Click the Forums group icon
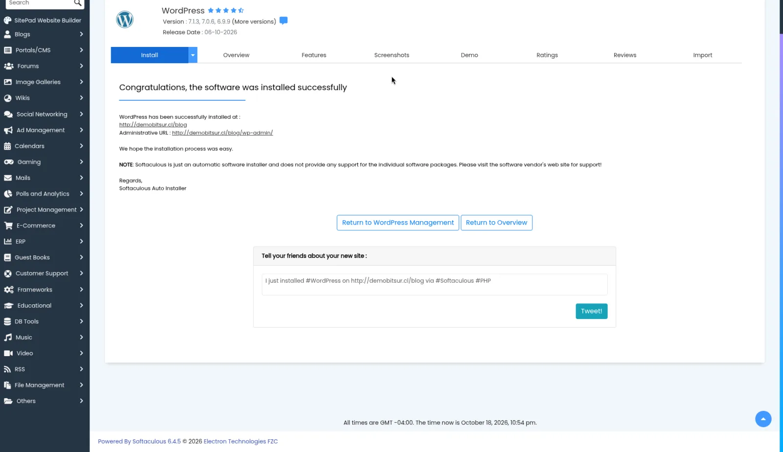783x452 pixels. coord(9,66)
